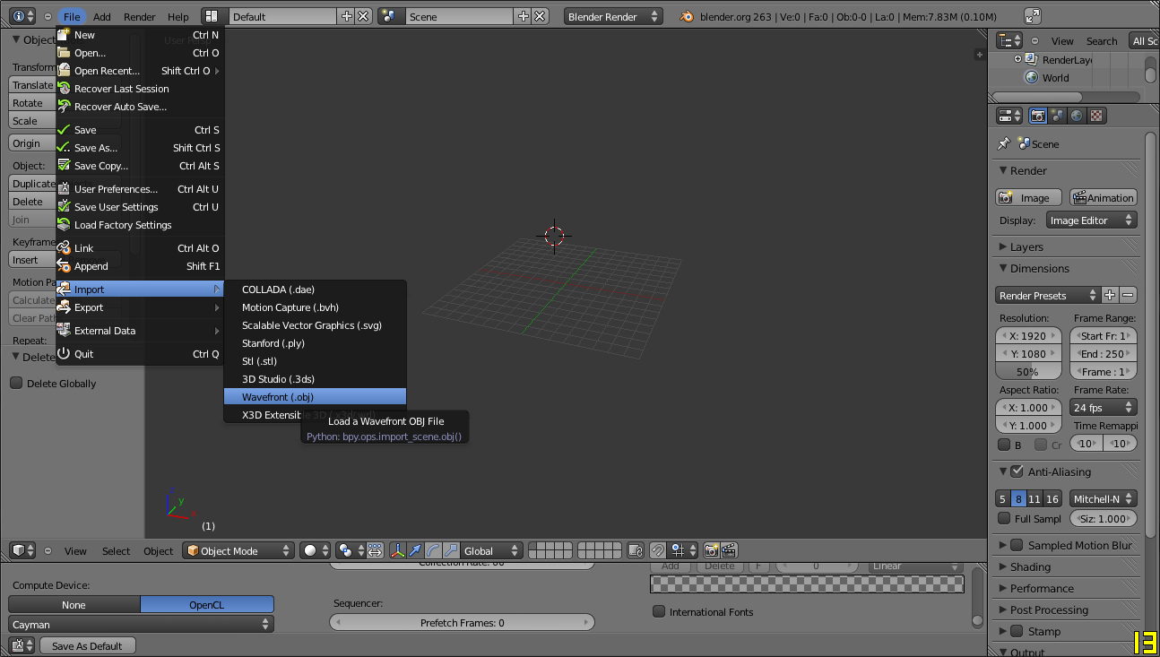Open the Display Image Editor dropdown
1160x657 pixels.
point(1091,220)
